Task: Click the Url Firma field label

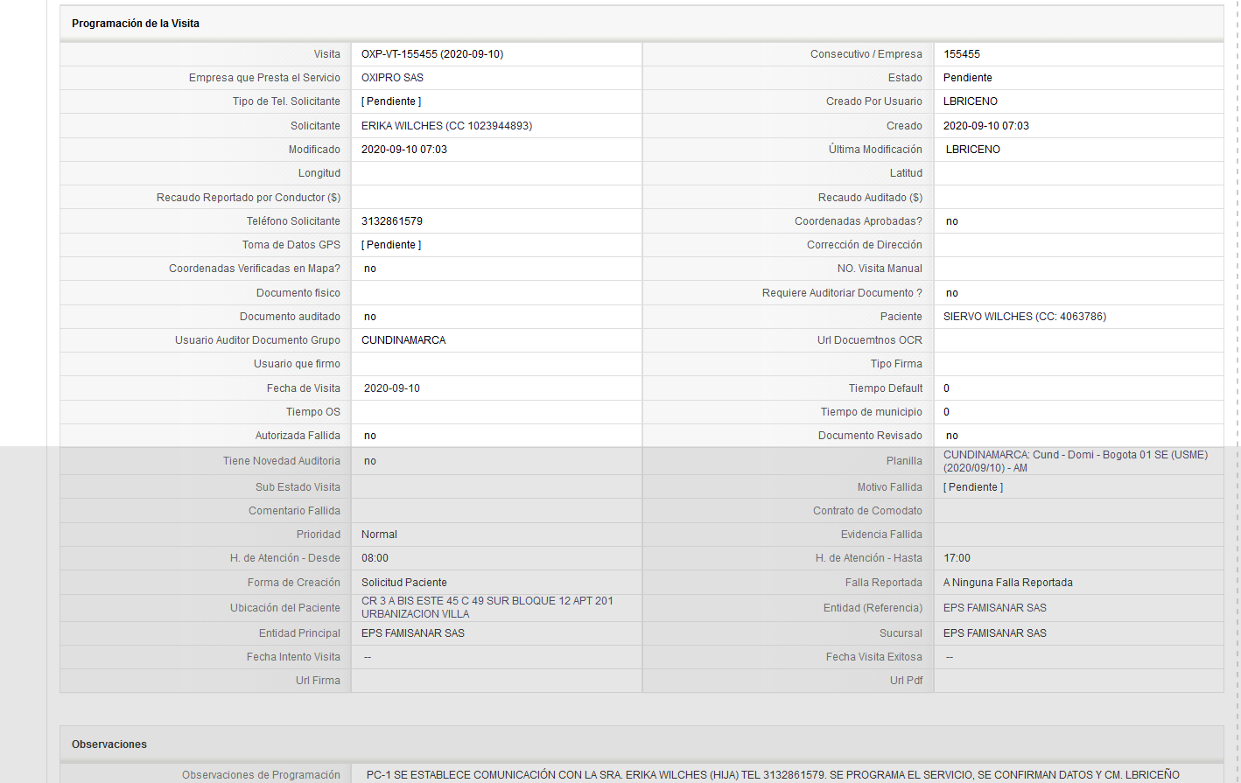Action: tap(318, 681)
